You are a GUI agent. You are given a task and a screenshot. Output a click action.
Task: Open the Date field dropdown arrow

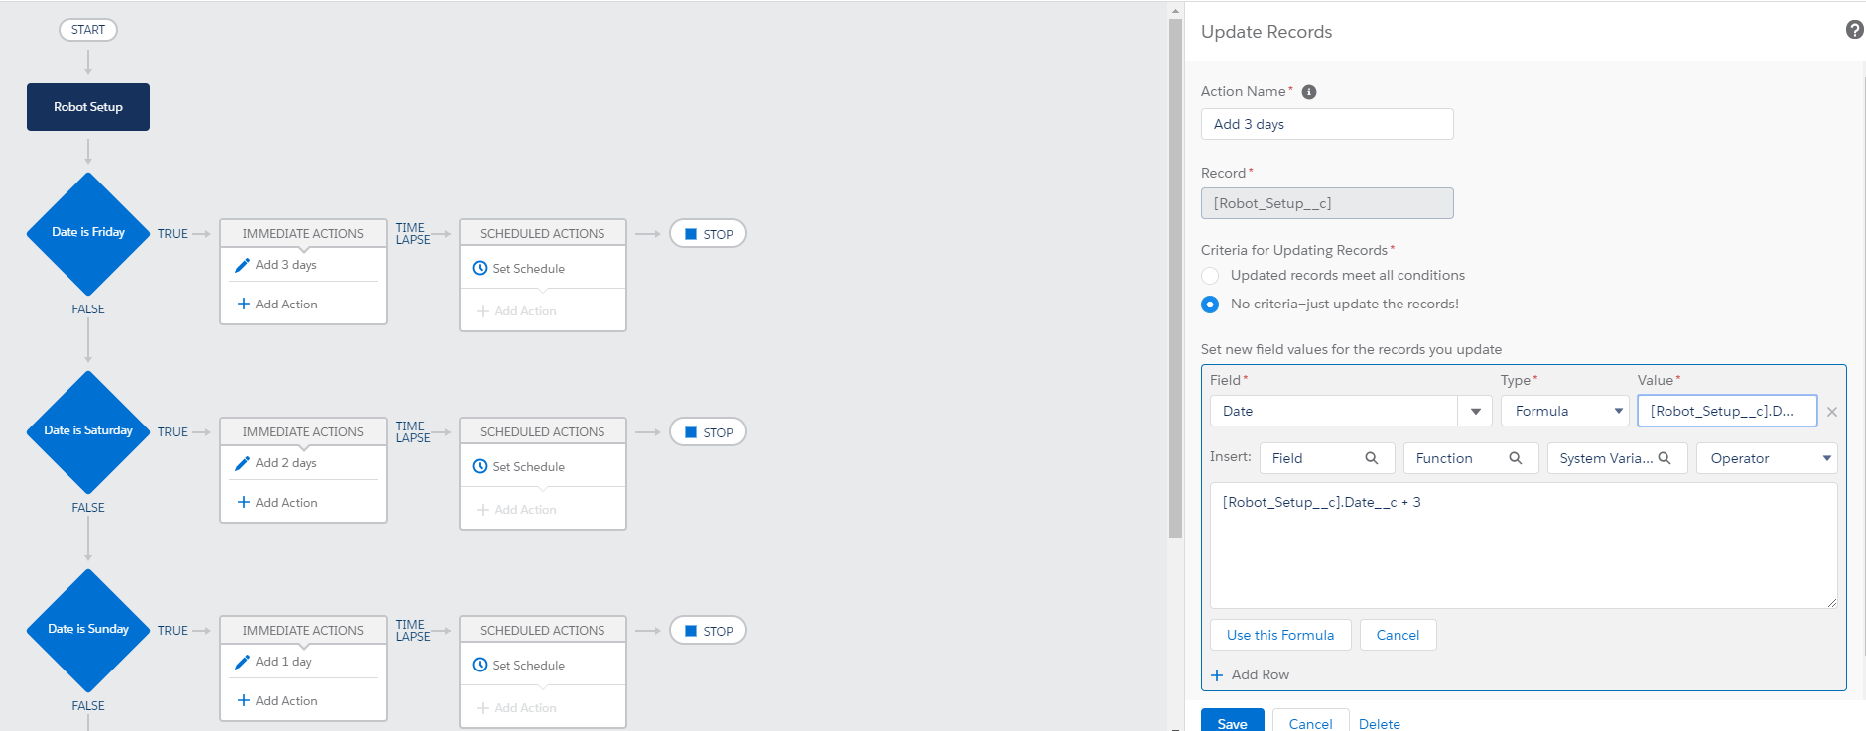(1475, 412)
